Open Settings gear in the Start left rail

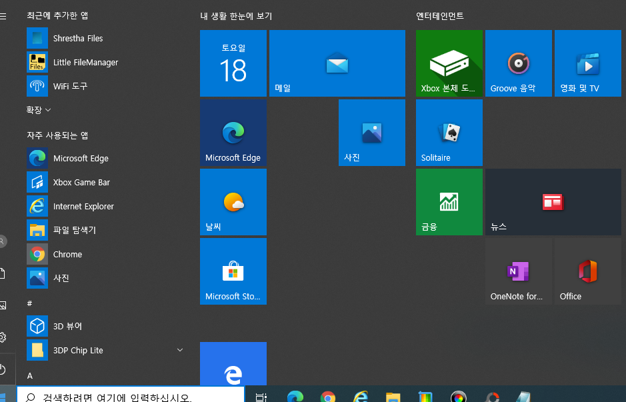[3, 337]
